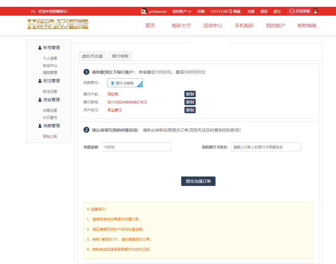Open 安全中心 in the sidebar

pyautogui.click(x=50, y=66)
